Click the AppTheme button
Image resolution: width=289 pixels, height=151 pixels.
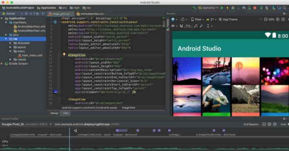pos(228,19)
